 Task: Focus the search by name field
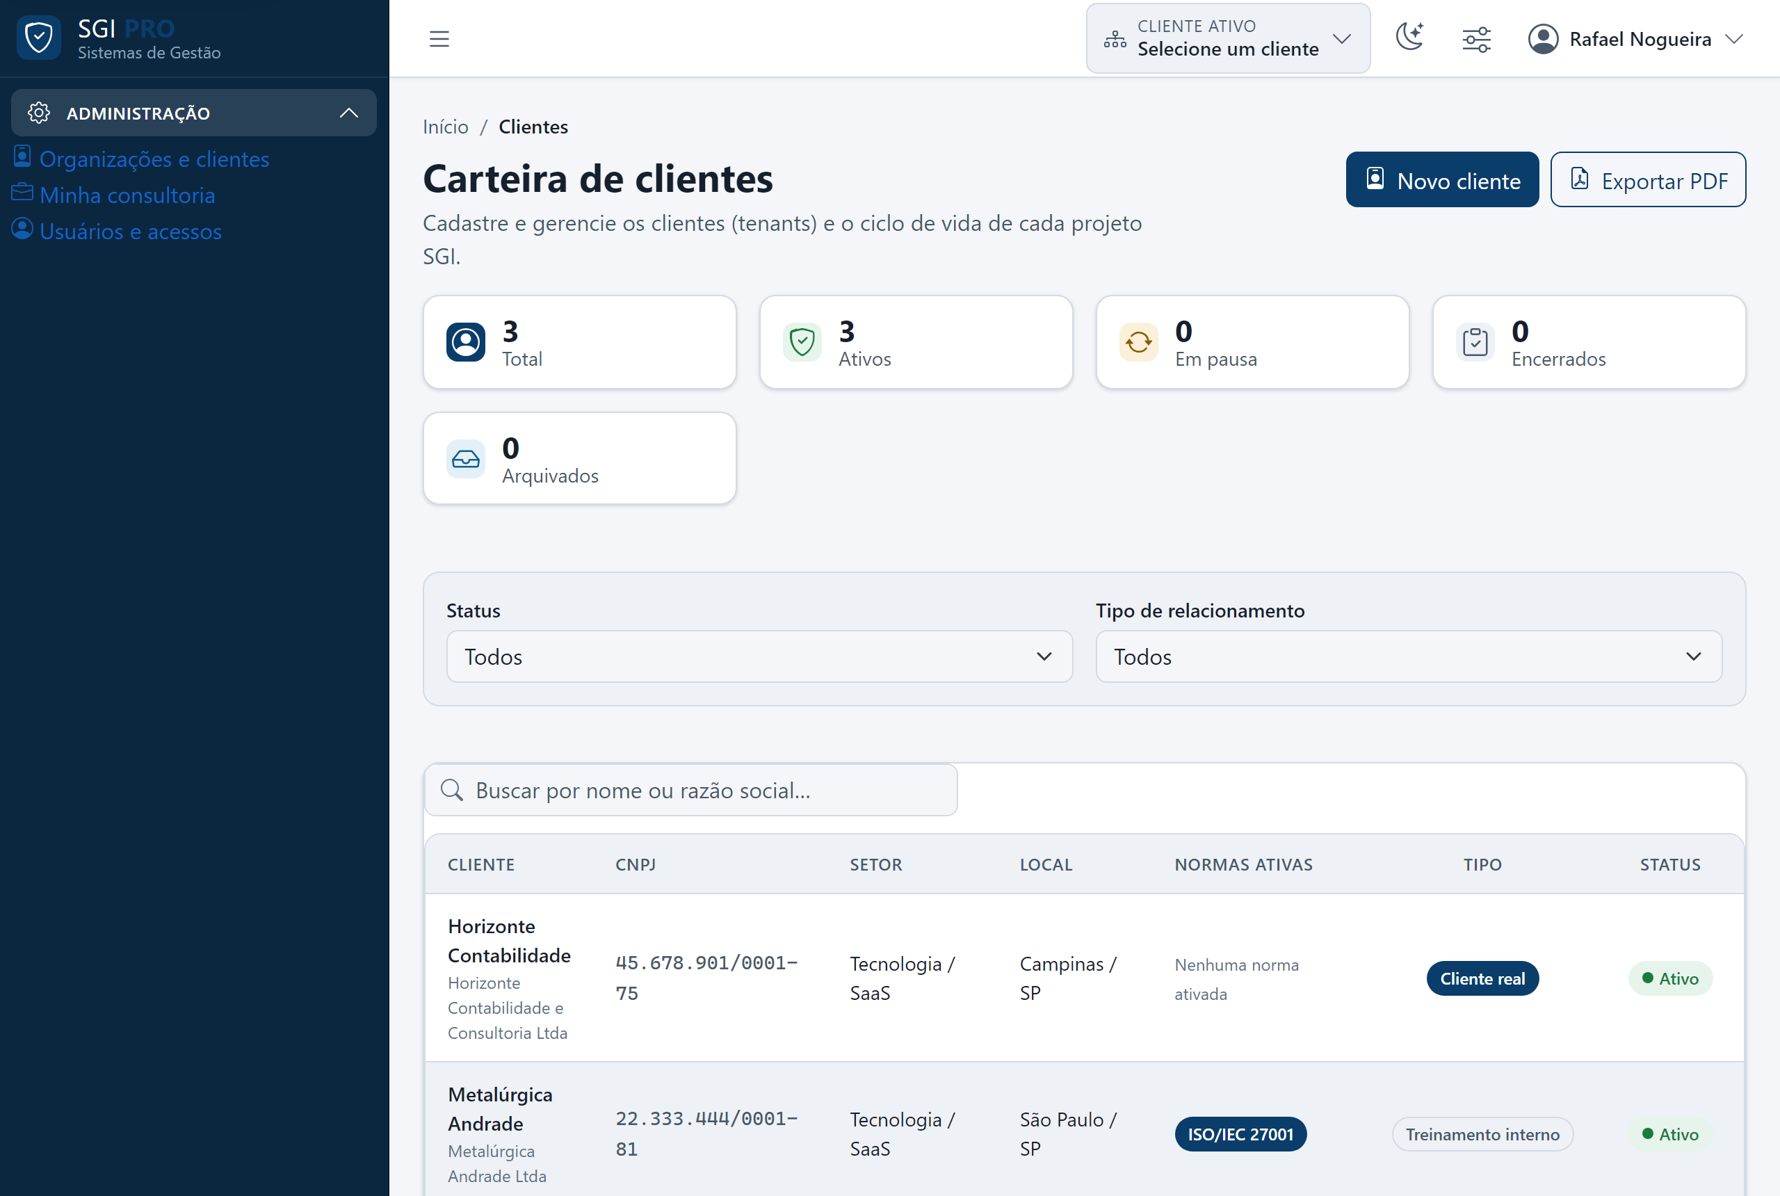pyautogui.click(x=691, y=790)
